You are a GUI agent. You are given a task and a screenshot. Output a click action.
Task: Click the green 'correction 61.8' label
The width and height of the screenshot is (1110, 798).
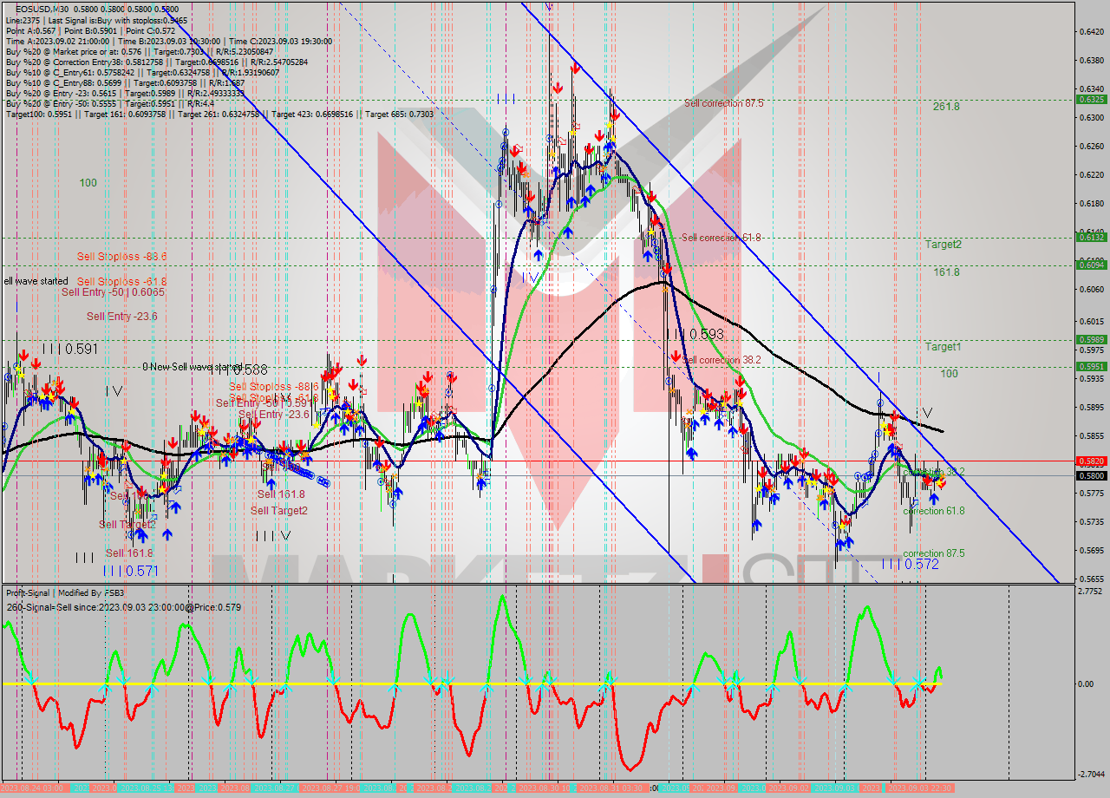pyautogui.click(x=934, y=511)
